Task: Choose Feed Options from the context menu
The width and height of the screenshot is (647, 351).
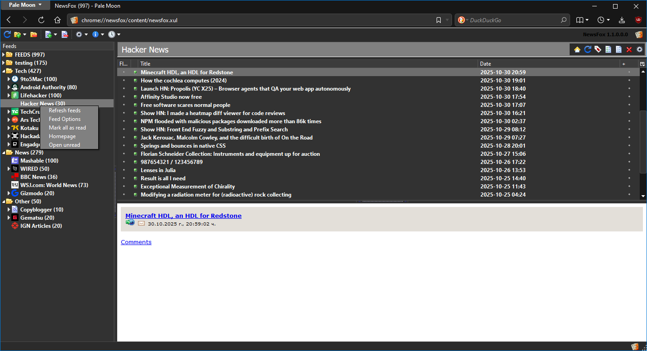Action: tap(65, 119)
